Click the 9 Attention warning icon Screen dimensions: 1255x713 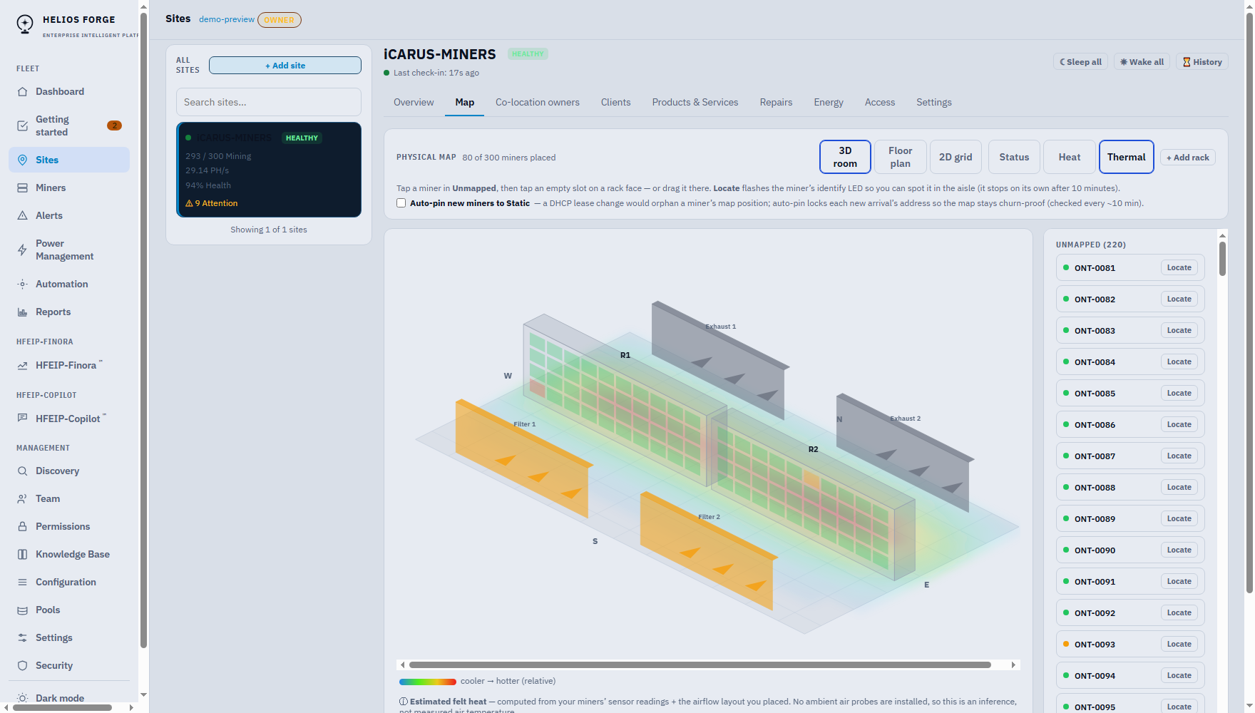(x=189, y=203)
